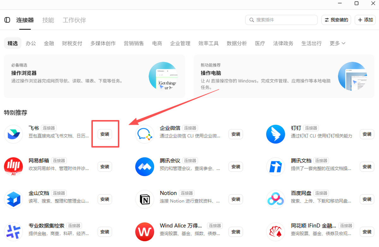Install the Notion connector

point(236,199)
